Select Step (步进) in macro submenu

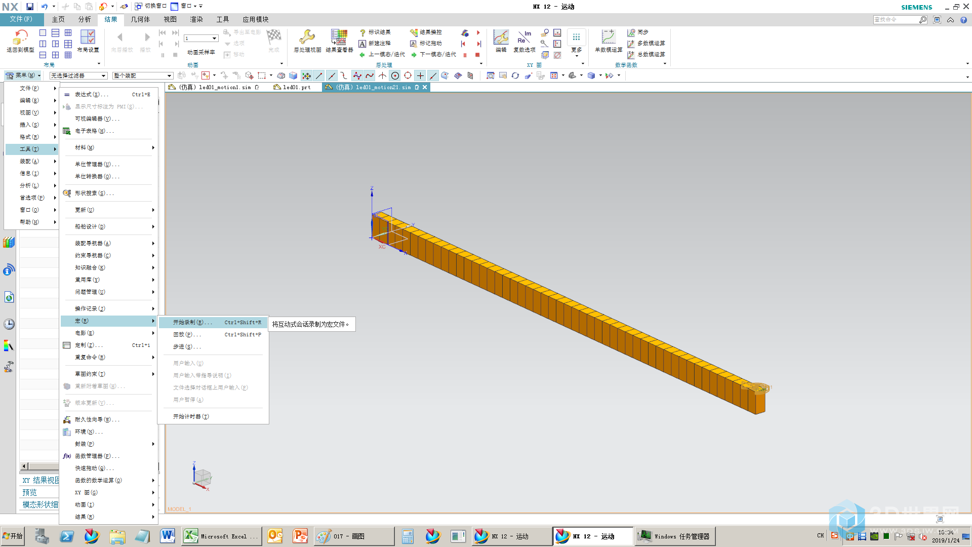(x=213, y=346)
